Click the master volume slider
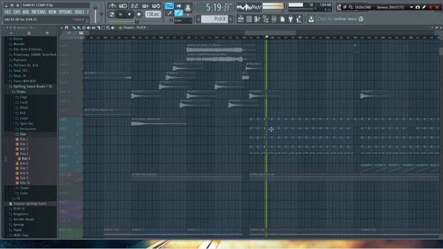Screen dimensions: 443x249 (x=96, y=14)
